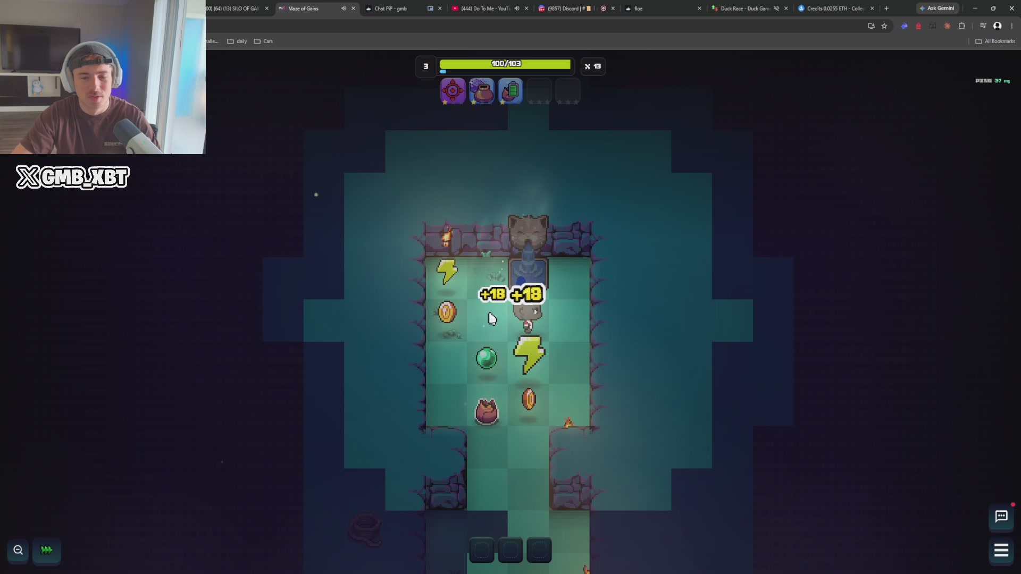The image size is (1021, 574).
Task: Click the top-left lightning bolt pickup
Action: [447, 272]
